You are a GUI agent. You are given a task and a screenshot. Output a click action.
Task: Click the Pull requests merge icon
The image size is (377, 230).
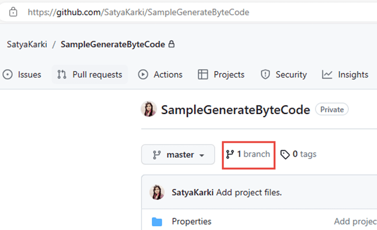[62, 74]
